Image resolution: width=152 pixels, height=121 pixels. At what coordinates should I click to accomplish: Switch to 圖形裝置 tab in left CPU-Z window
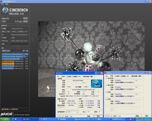pos(86,77)
